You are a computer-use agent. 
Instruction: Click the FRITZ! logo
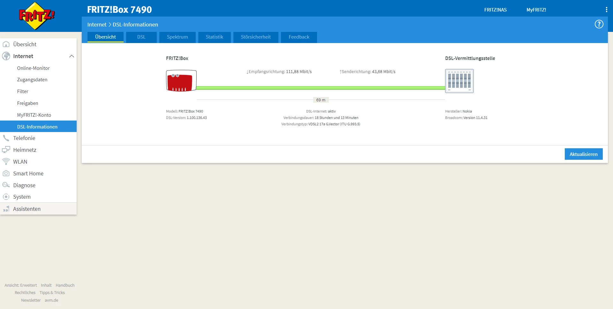coord(37,16)
